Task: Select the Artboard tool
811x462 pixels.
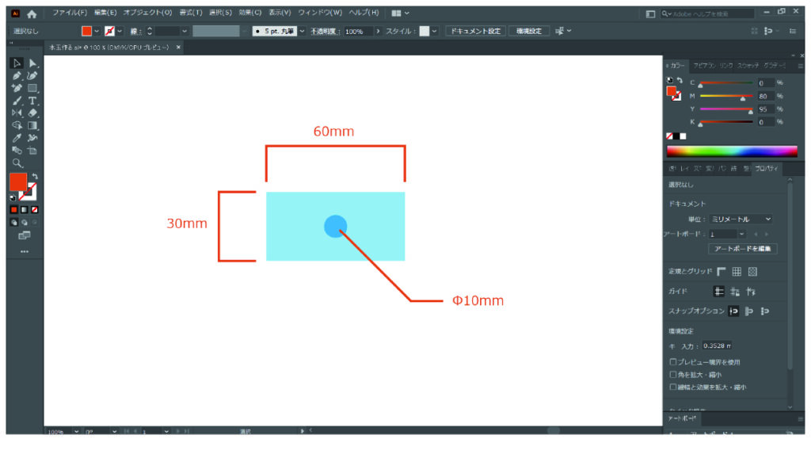Action: (32, 151)
